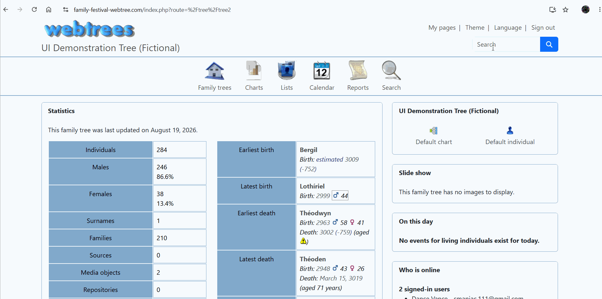Open the My pages menu

[442, 28]
